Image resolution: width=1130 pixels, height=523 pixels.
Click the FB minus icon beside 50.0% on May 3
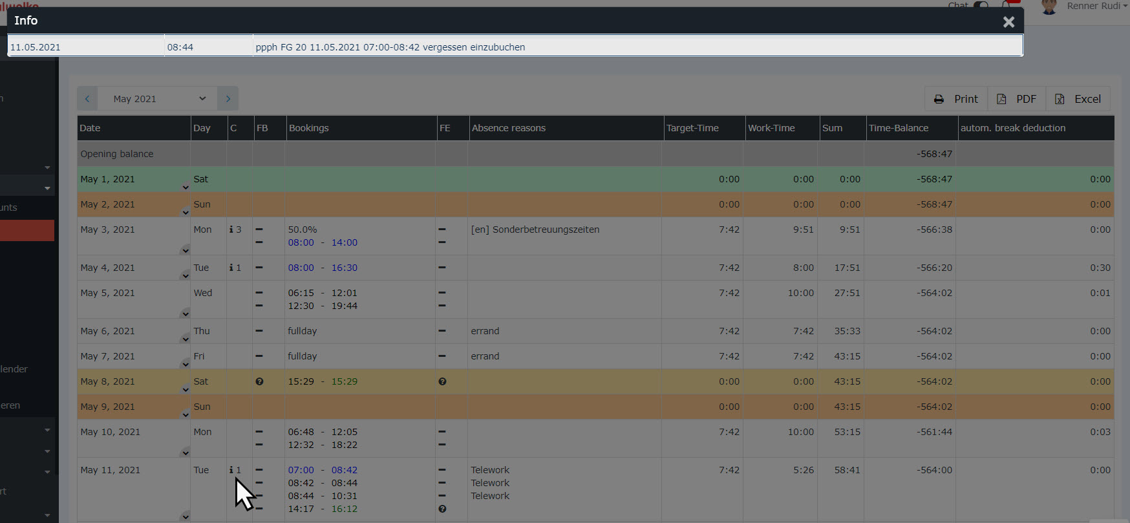(259, 229)
